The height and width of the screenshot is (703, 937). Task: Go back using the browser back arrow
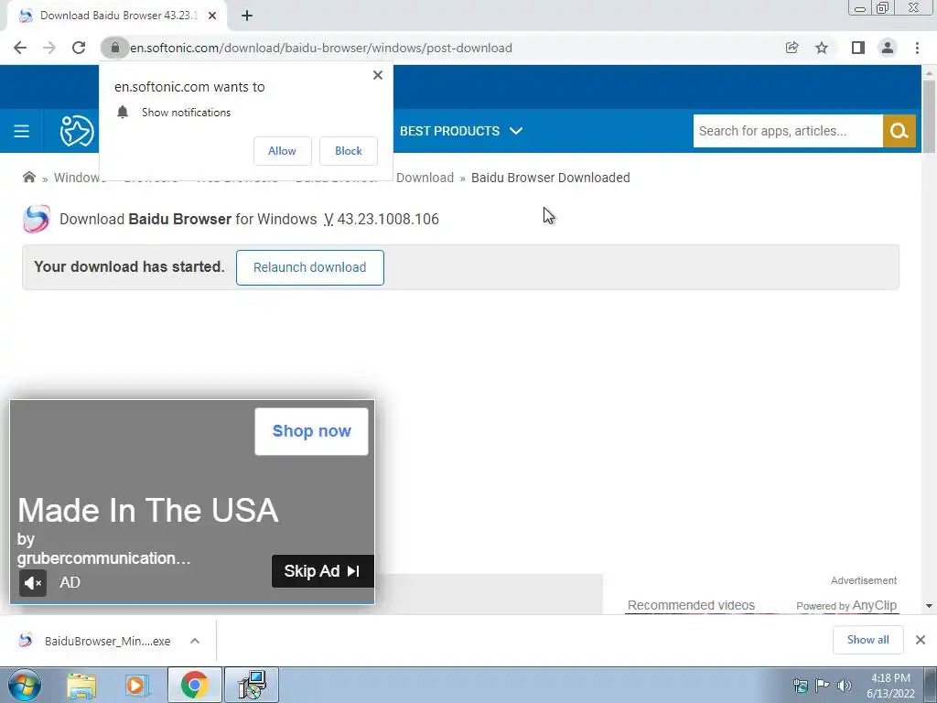point(20,48)
